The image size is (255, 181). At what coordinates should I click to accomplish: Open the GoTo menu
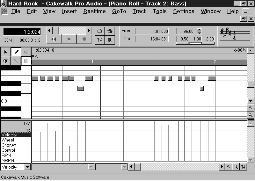click(x=119, y=11)
